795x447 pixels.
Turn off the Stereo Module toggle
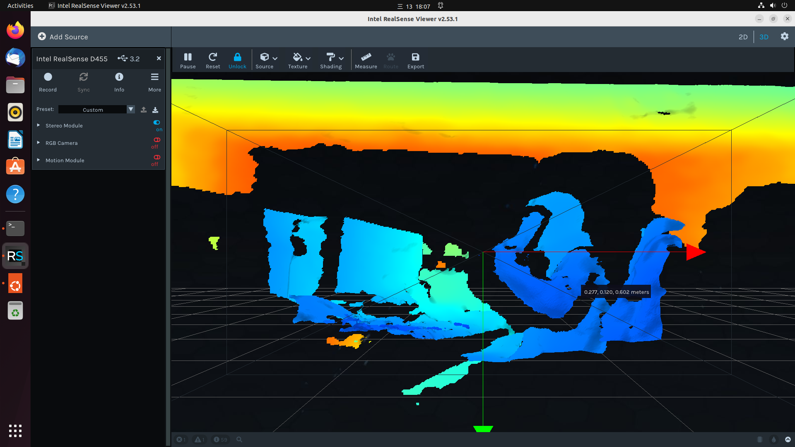pyautogui.click(x=157, y=123)
